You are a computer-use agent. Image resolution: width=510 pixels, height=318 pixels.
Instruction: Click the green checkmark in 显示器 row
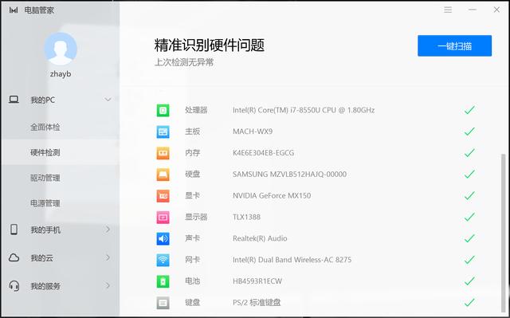coord(469,217)
